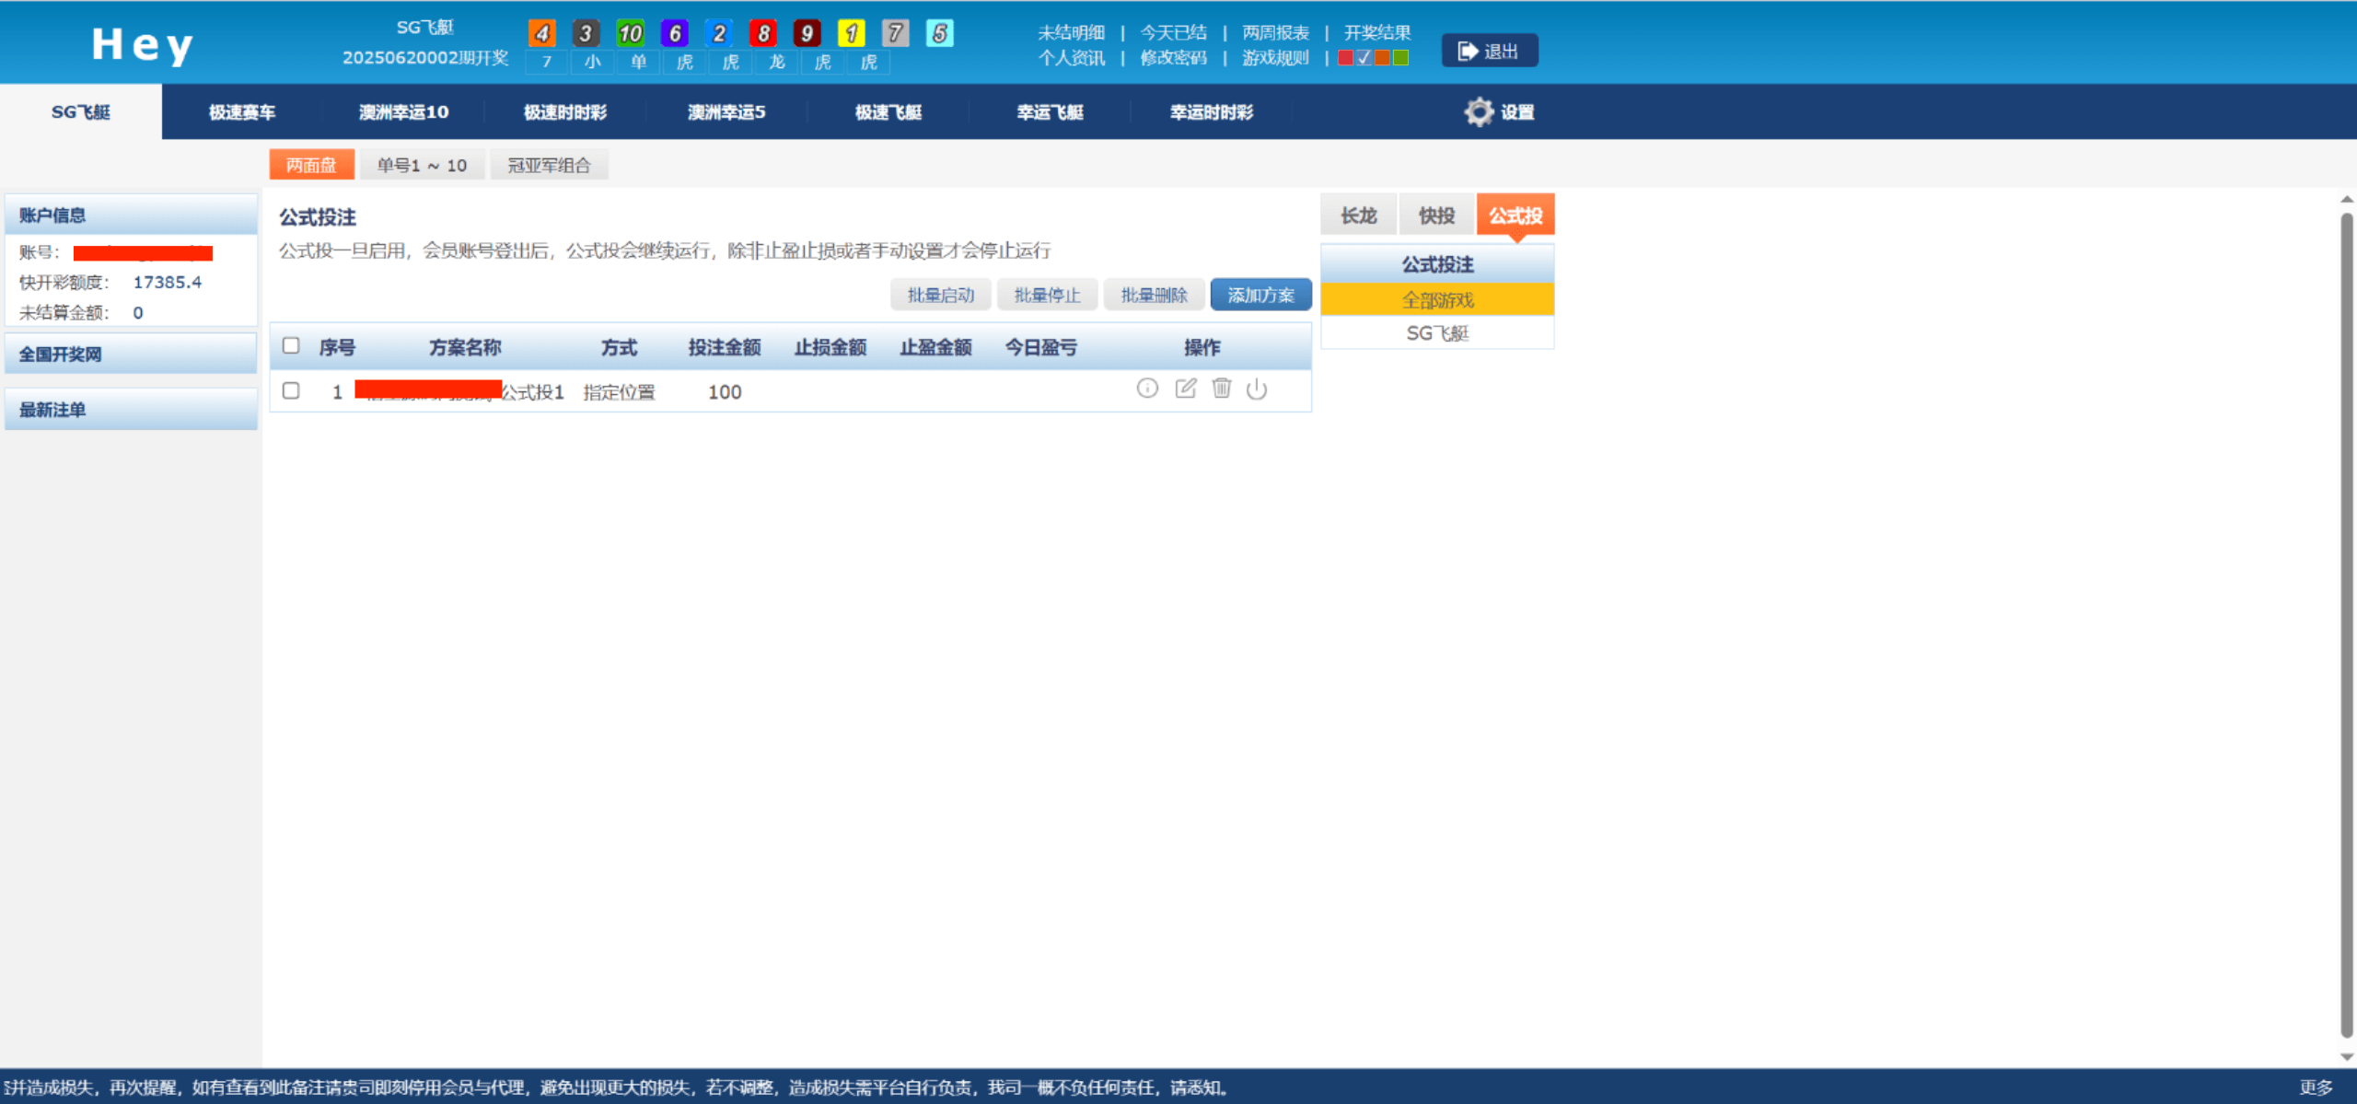Select the blue checked theme color box

tap(1364, 58)
